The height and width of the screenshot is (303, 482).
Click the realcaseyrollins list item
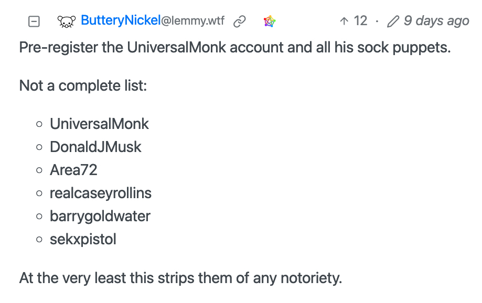(101, 193)
